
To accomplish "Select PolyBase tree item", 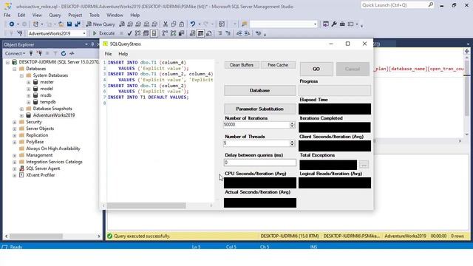I will 35,142.
